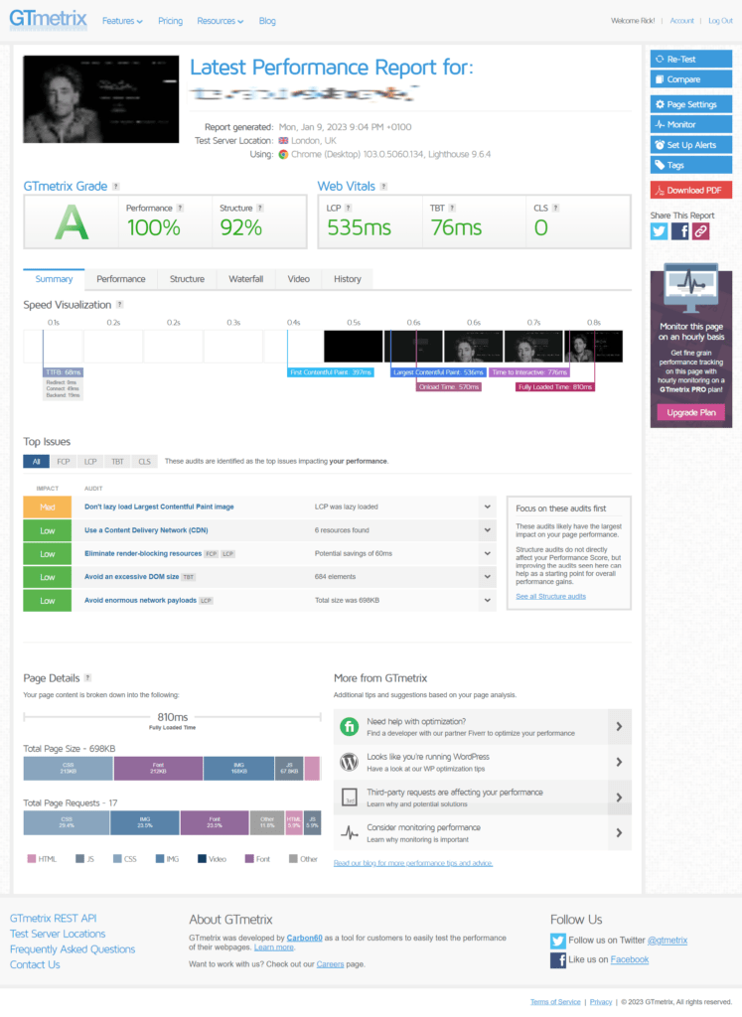Click help icon beside Web Vitals
The image size is (742, 1017).
[384, 187]
